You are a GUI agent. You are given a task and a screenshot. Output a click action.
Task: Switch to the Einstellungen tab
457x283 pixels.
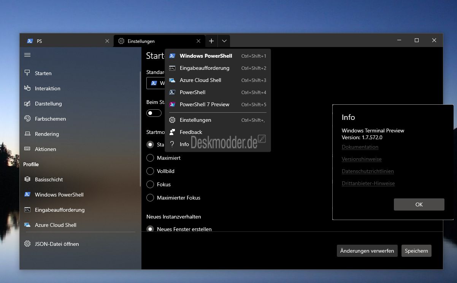(x=159, y=41)
